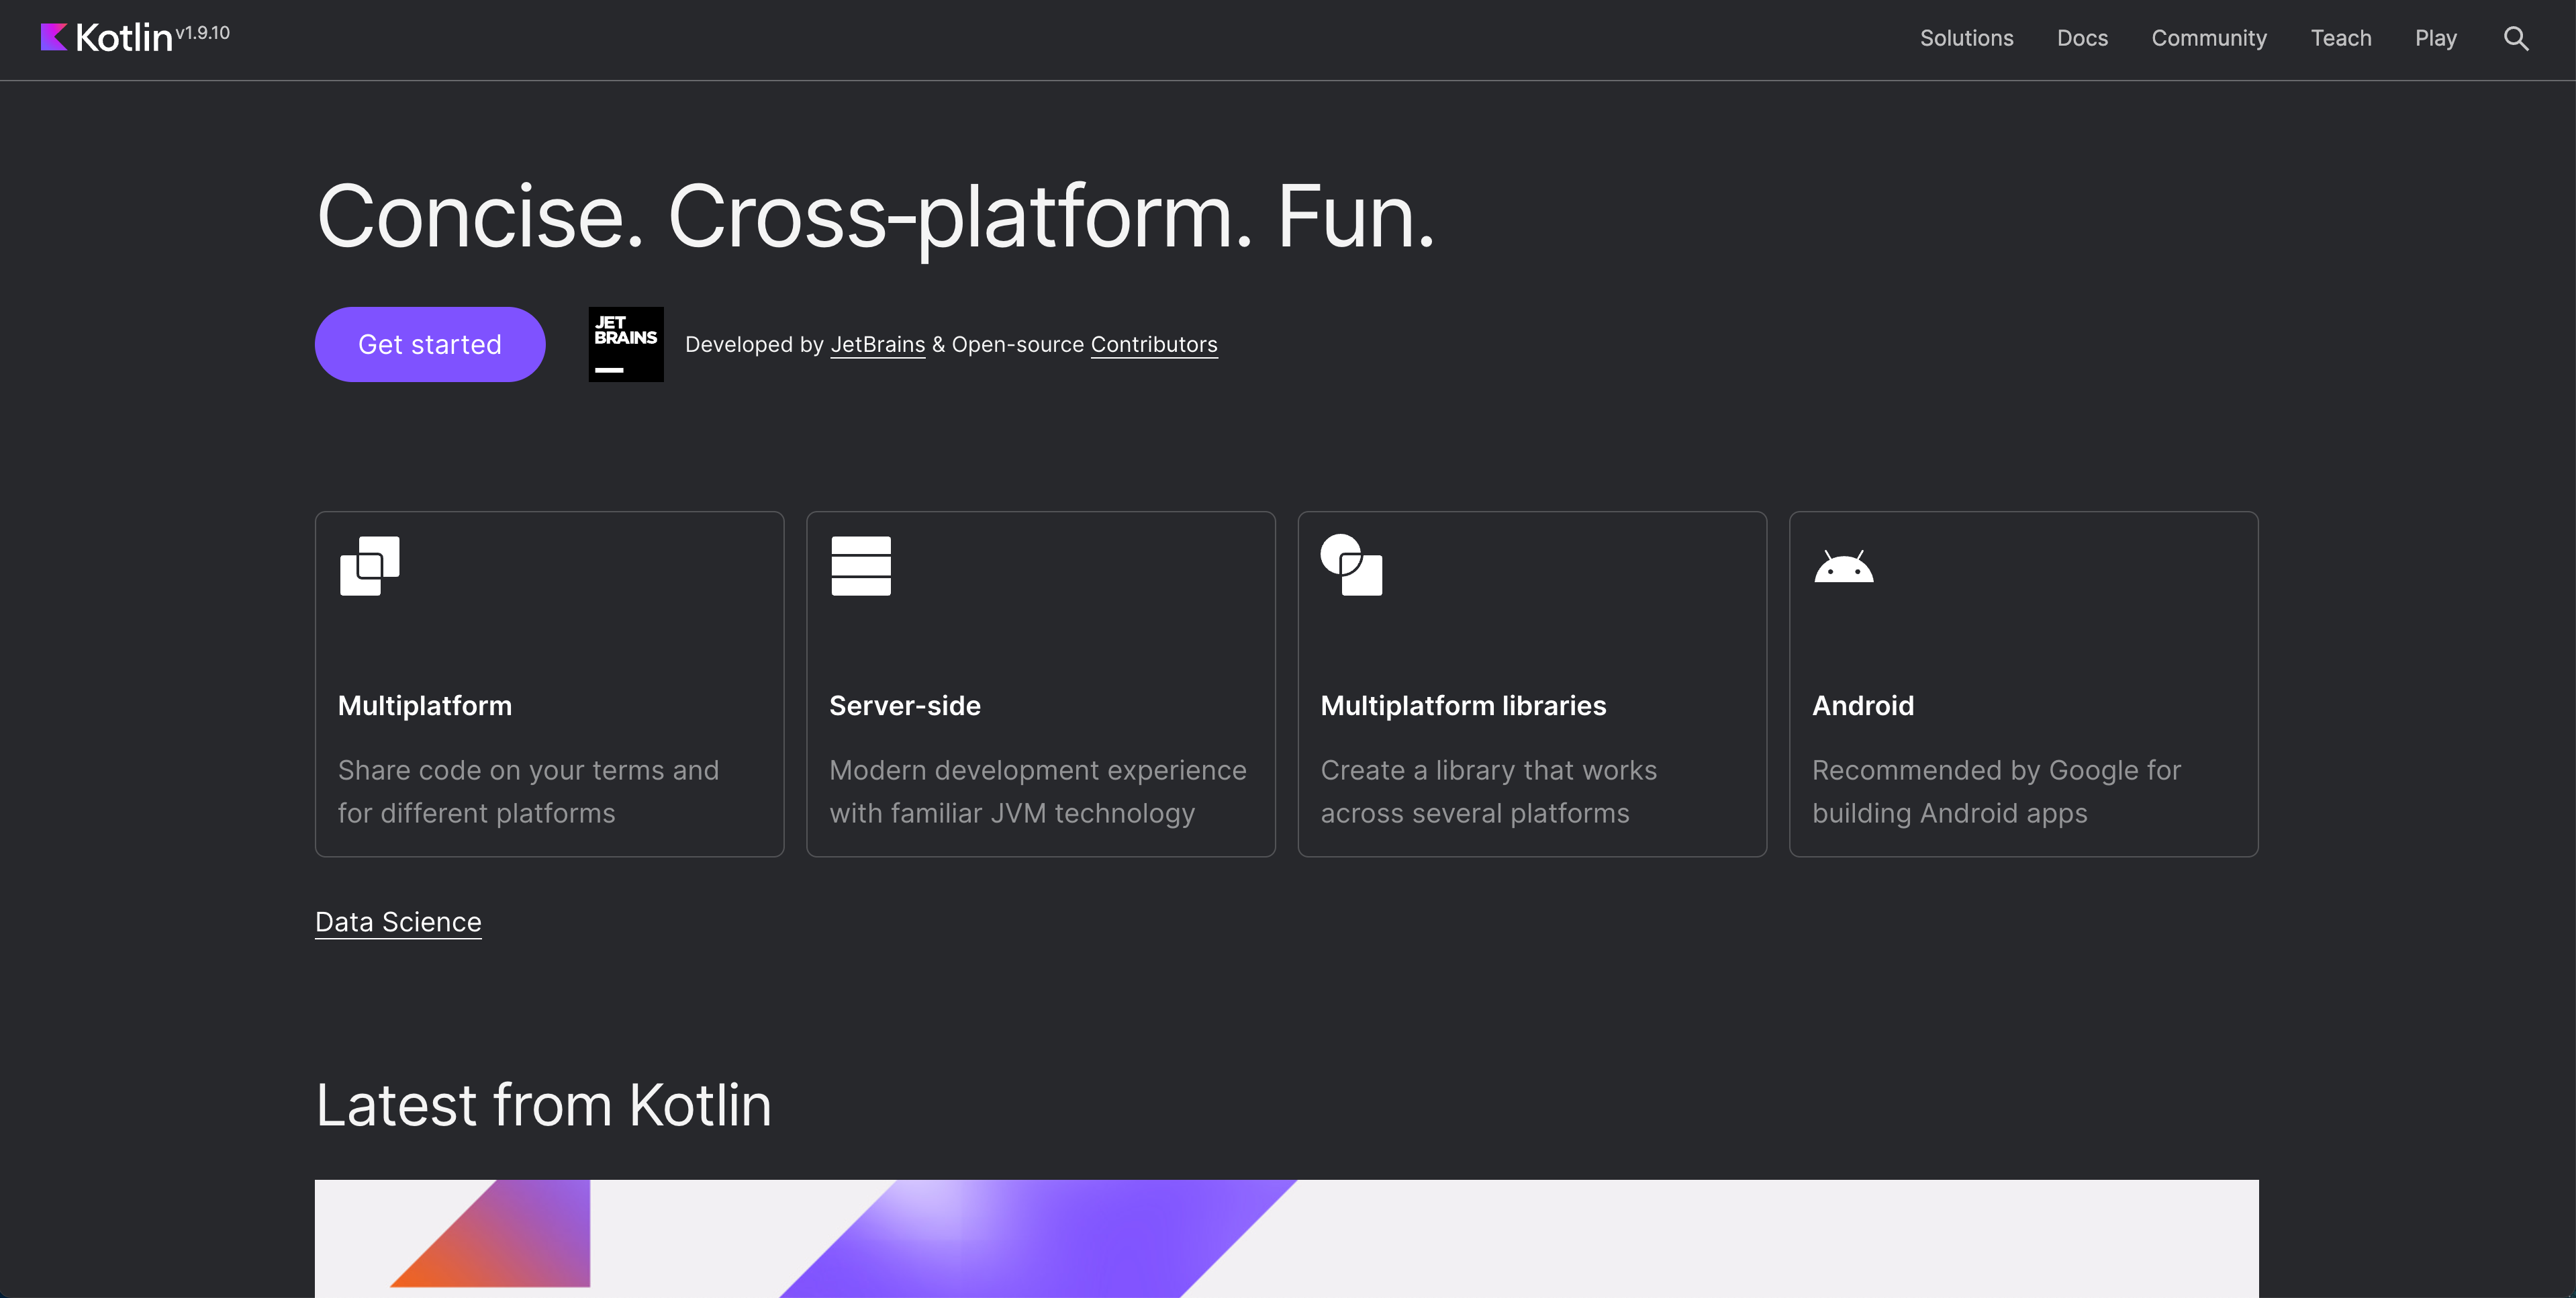
Task: Open the Docs menu item
Action: pos(2082,38)
